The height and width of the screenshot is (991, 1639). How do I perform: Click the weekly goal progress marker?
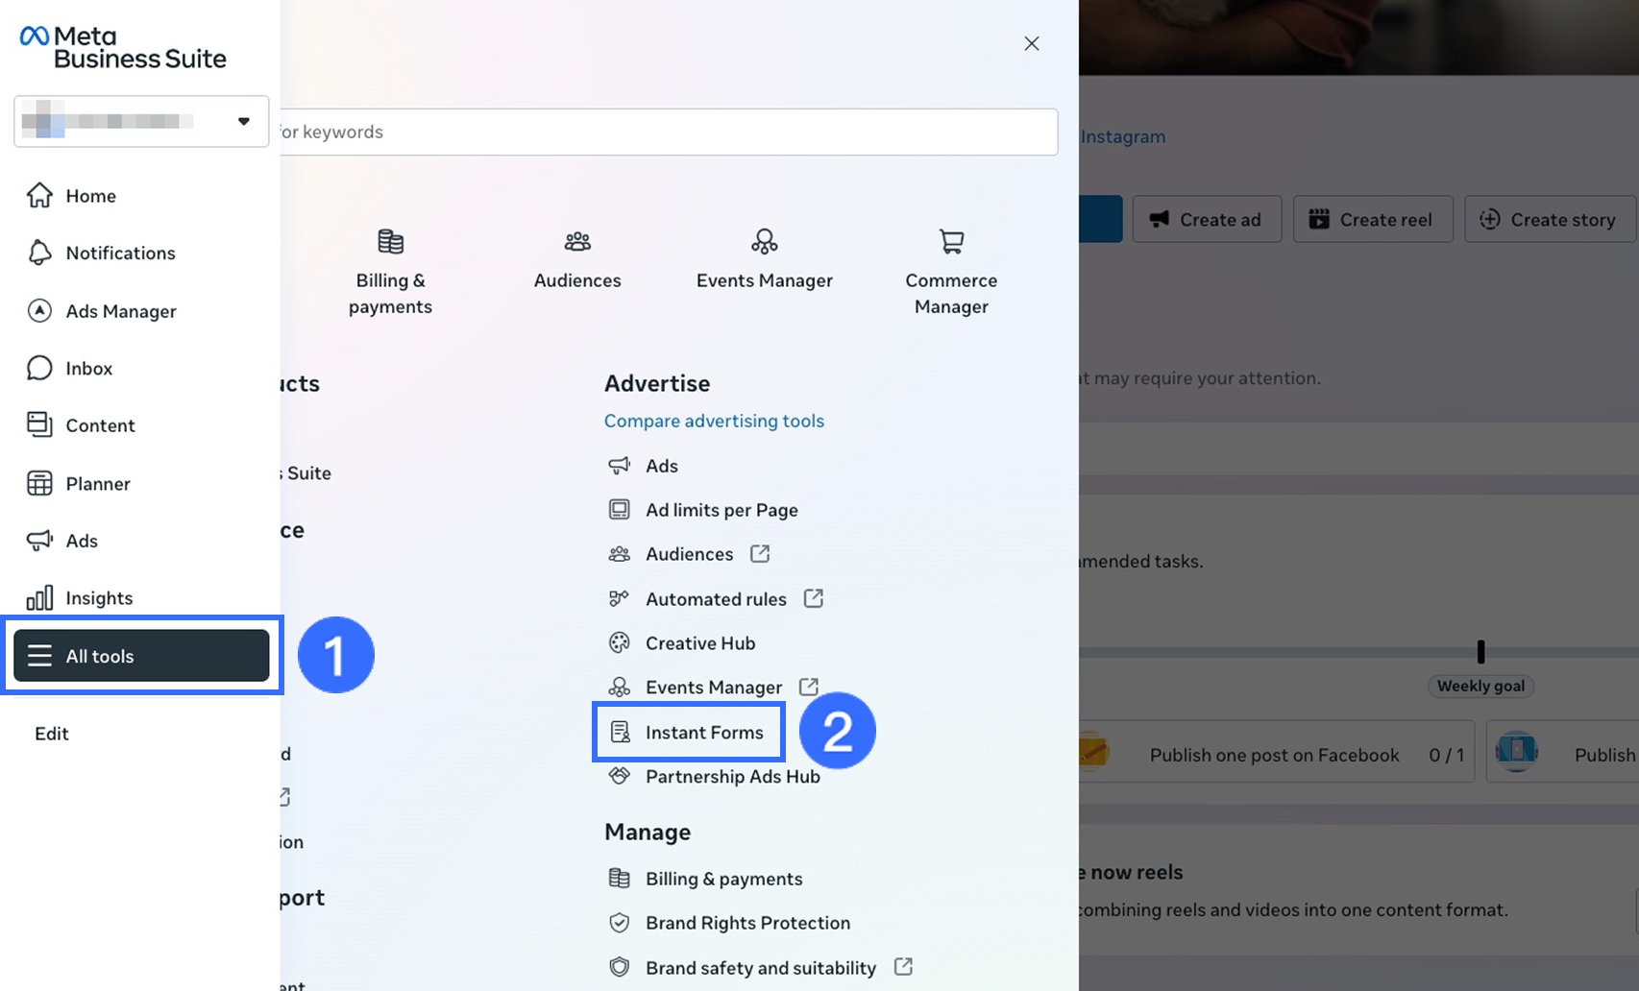1480,652
